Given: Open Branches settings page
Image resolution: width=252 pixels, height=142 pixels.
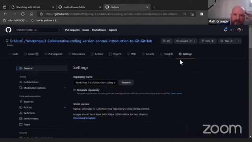Looking at the screenshot, I should 28,102.
